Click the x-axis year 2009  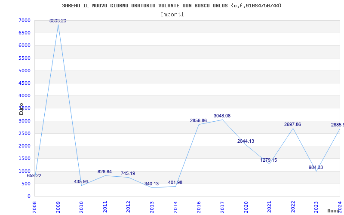pos(58,207)
